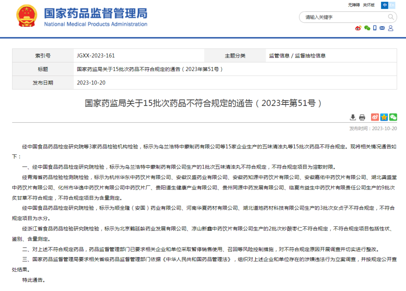
Task: Click the 无障碍 accessibility link
Action: pos(354,5)
